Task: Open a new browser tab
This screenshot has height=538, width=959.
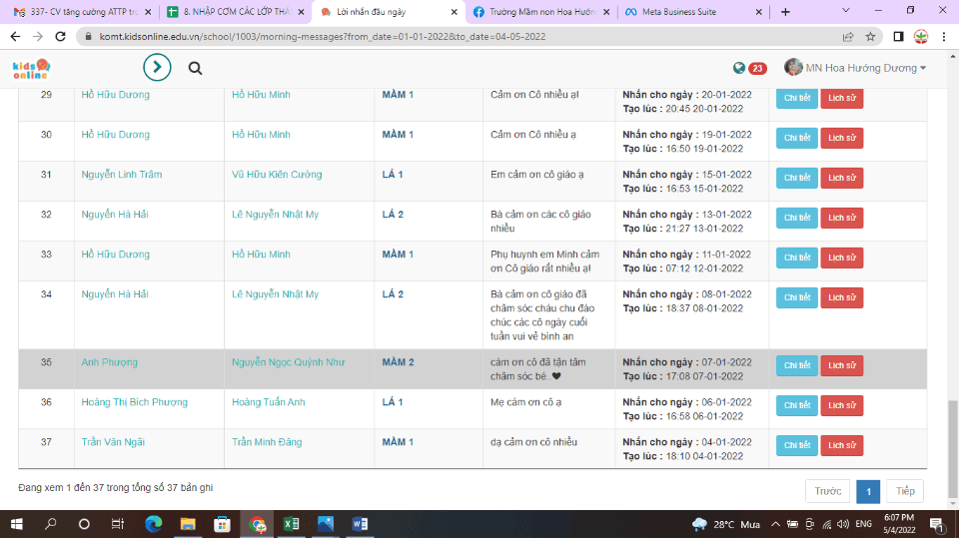Action: [x=785, y=12]
